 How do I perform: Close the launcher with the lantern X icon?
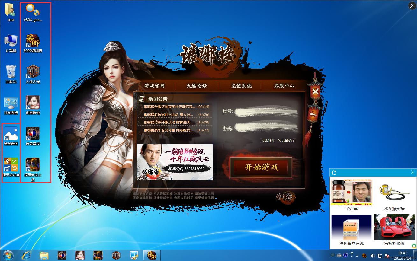point(315,92)
